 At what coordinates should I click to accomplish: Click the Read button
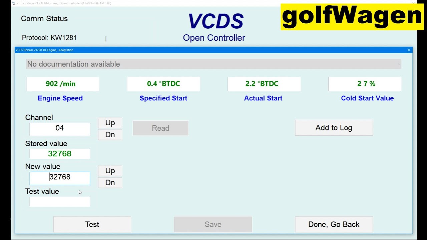[160, 128]
